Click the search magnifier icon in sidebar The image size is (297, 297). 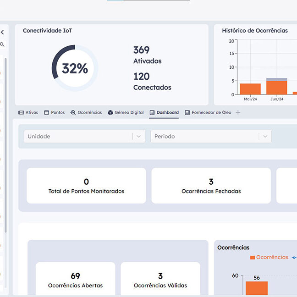click(2, 44)
